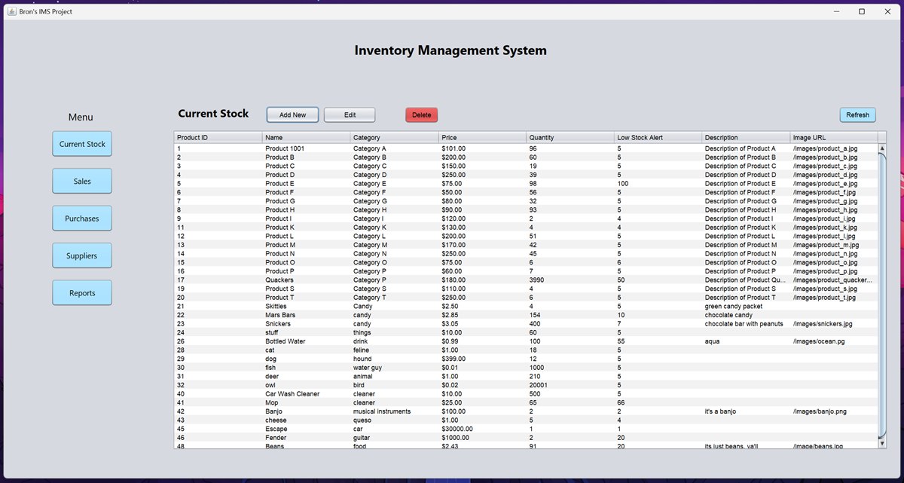The width and height of the screenshot is (904, 483).
Task: Select the Escape car row
Action: (x=526, y=429)
